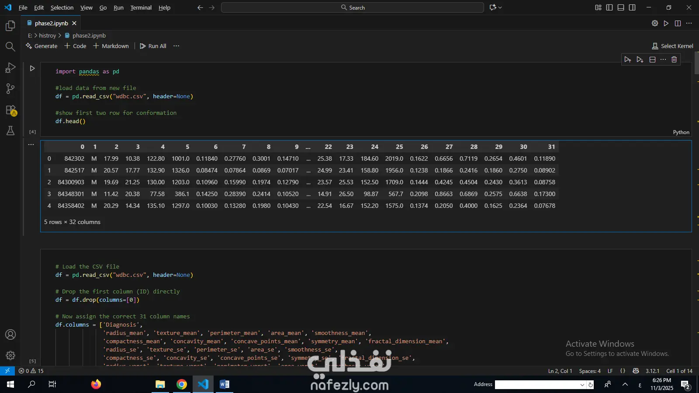
Task: Click Generate in notebook toolbar
Action: coord(42,46)
